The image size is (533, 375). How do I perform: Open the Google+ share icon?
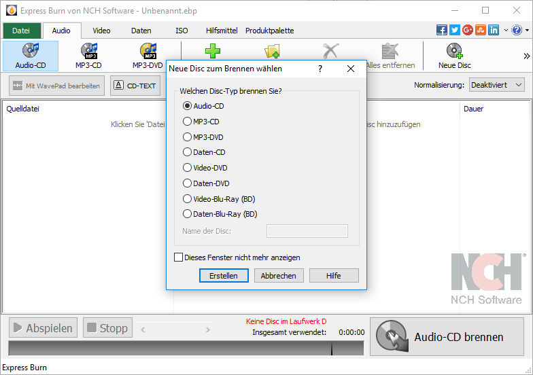(x=468, y=30)
